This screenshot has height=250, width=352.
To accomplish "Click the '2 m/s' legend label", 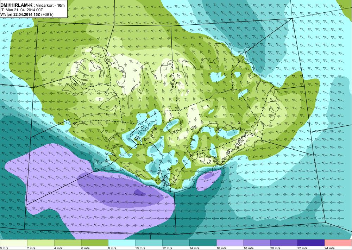I will coord(31,248).
